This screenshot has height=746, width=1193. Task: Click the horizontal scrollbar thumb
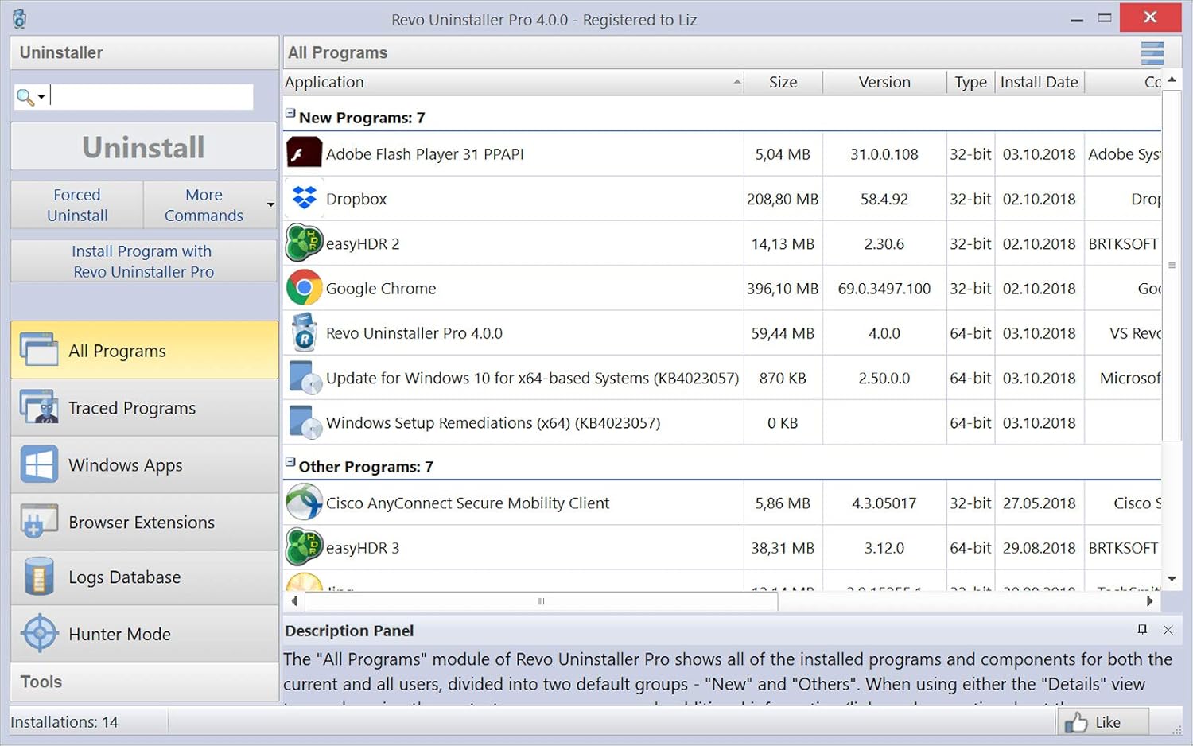(541, 601)
